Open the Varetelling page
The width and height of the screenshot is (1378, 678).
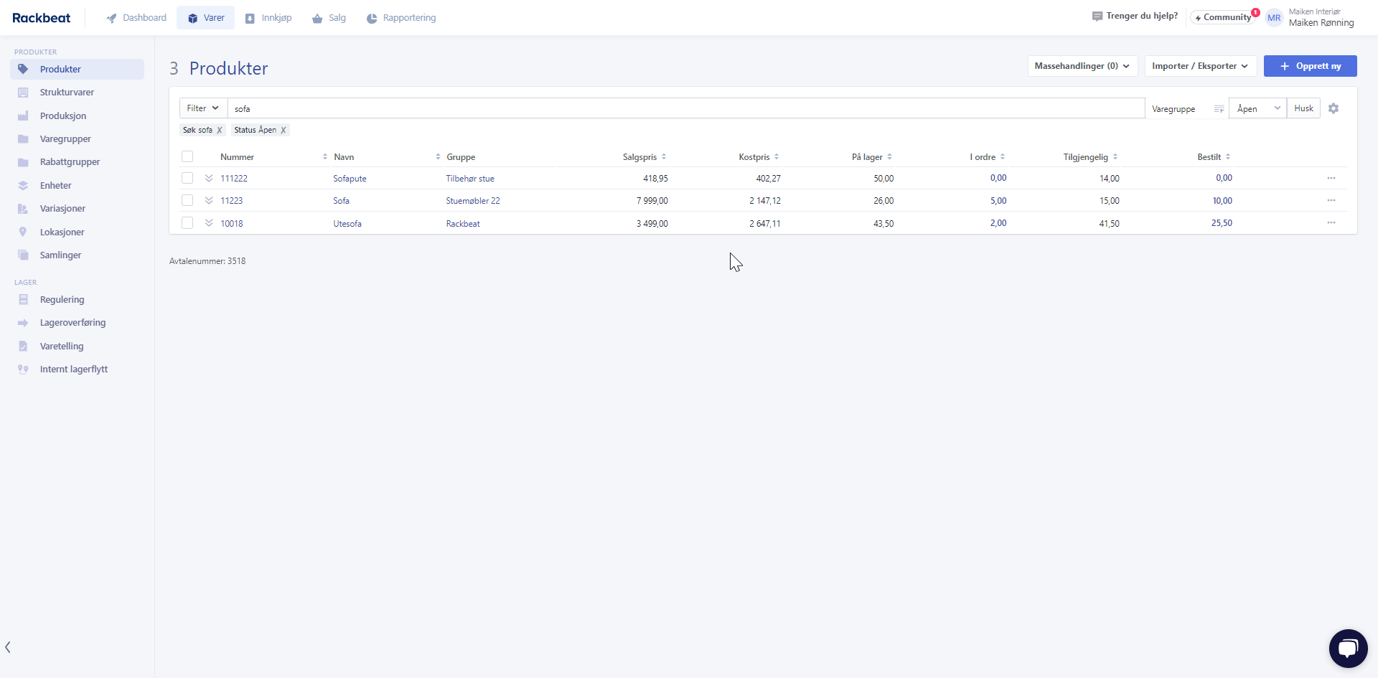pos(62,346)
